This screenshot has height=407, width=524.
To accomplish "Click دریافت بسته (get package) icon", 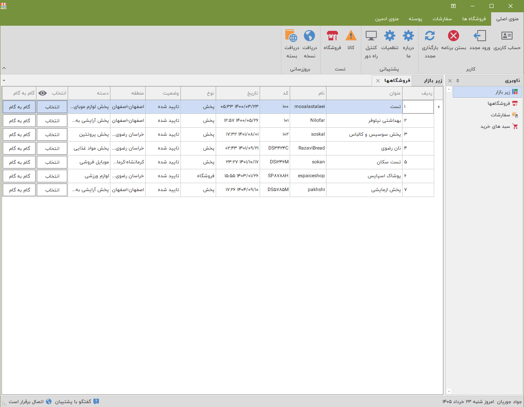I will [292, 36].
